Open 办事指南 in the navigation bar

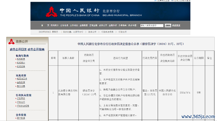[123, 25]
